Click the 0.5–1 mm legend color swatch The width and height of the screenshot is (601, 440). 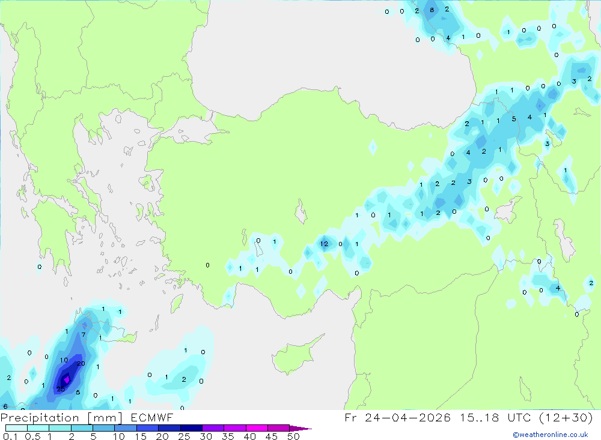click(38, 428)
